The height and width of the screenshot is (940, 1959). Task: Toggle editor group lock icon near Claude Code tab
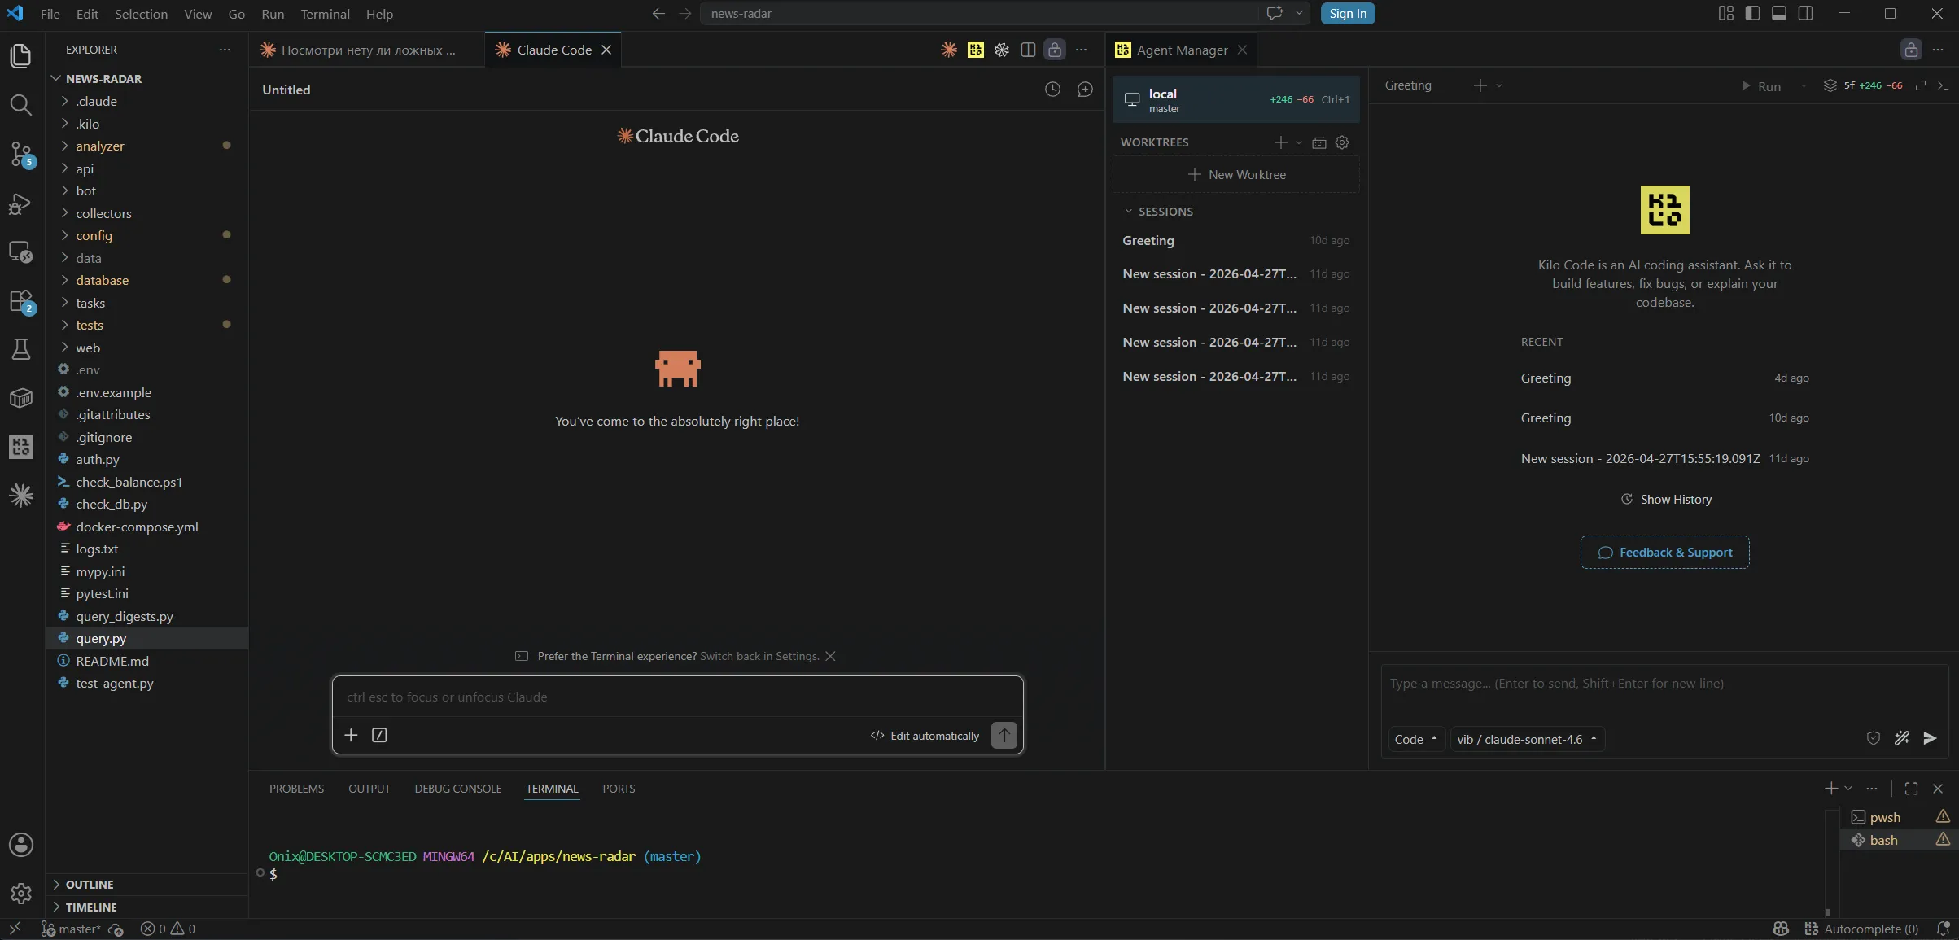[1055, 50]
